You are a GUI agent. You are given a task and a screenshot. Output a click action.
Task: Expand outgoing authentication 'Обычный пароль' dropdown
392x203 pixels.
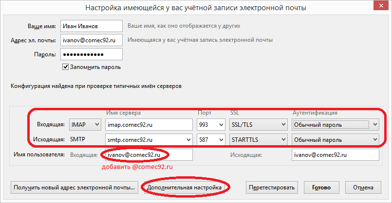[335, 140]
